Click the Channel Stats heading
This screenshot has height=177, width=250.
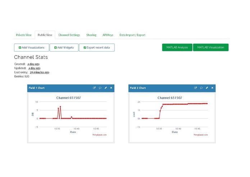[x=31, y=57]
